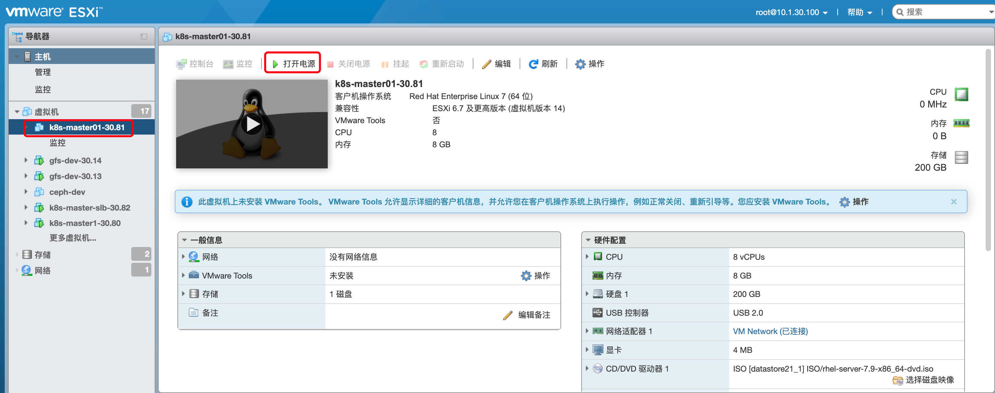The height and width of the screenshot is (393, 995).
Task: Power on the VM with 打开电源
Action: [294, 64]
